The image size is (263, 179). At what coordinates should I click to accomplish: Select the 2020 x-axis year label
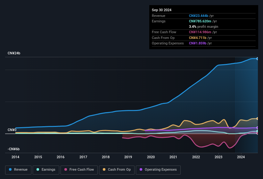tap(151, 157)
